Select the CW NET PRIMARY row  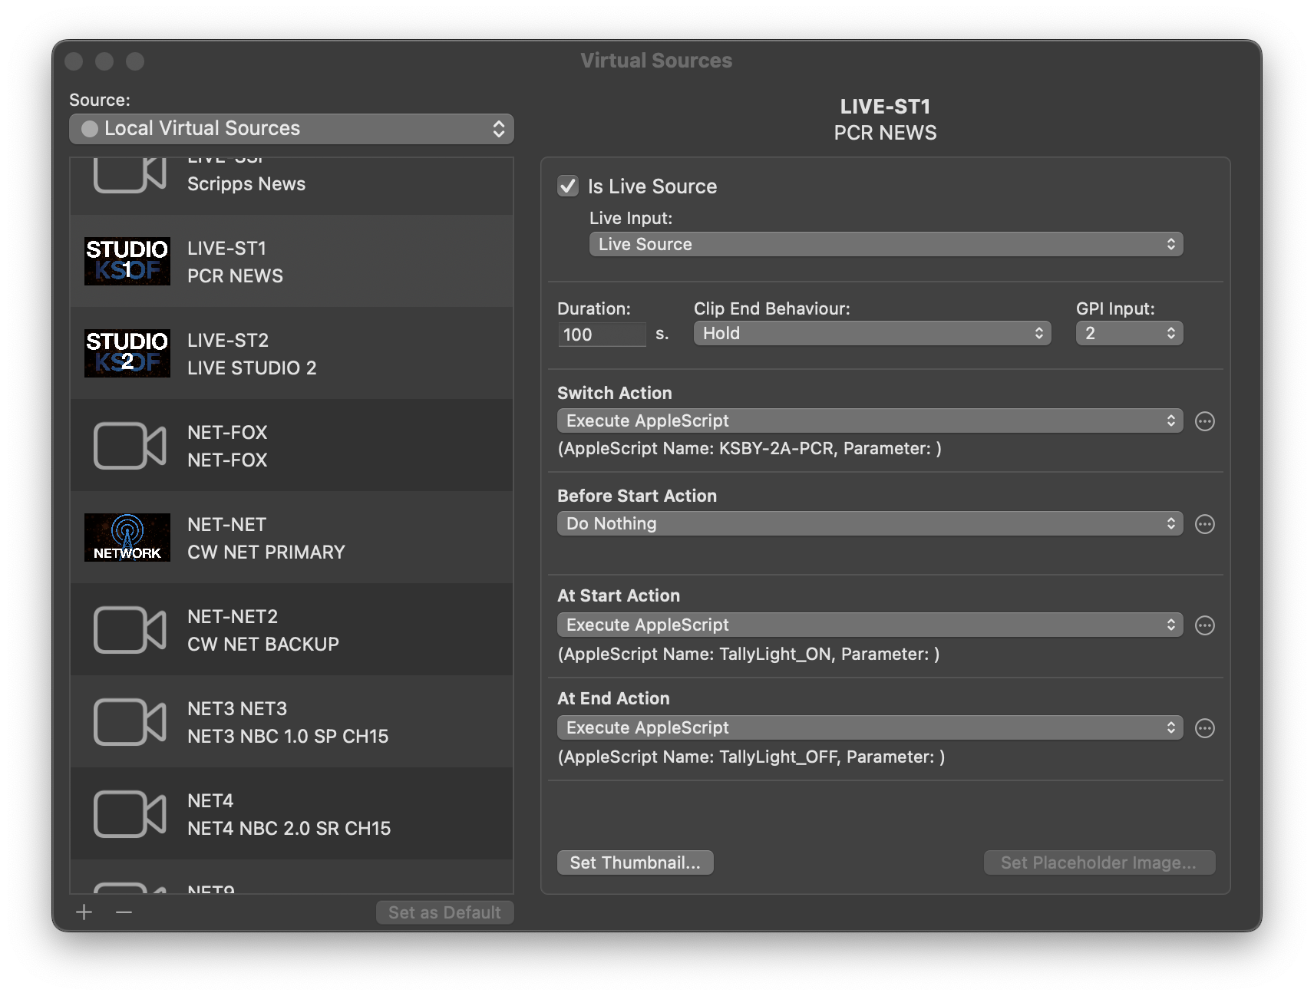click(x=292, y=537)
